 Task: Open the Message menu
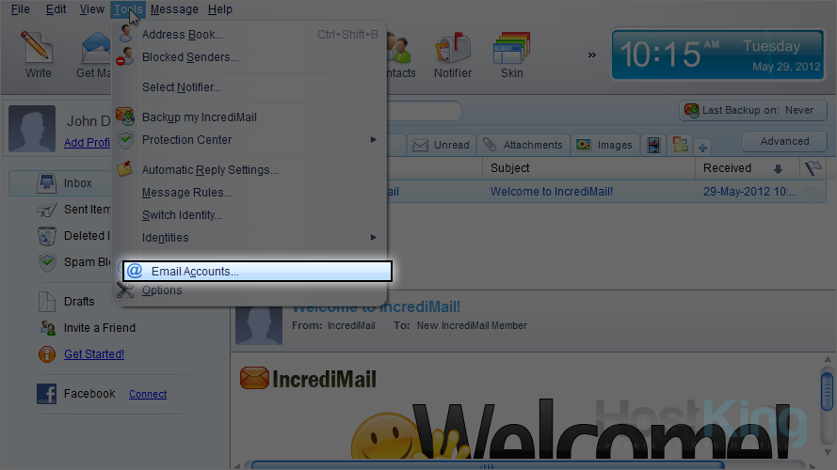pos(174,9)
